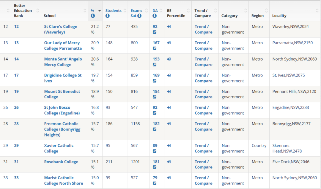Open rank 33 link for Marist Catholic College
This screenshot has width=321, height=189.
click(16, 178)
